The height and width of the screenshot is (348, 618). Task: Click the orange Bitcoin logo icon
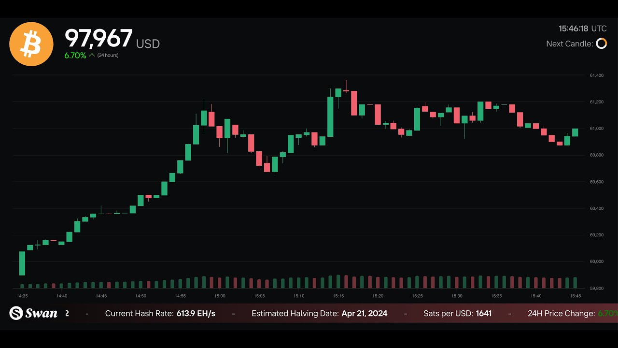31,44
